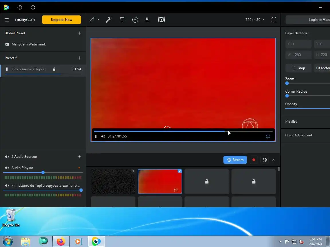The width and height of the screenshot is (330, 247).
Task: Expand the Playlist section
Action: point(305,121)
